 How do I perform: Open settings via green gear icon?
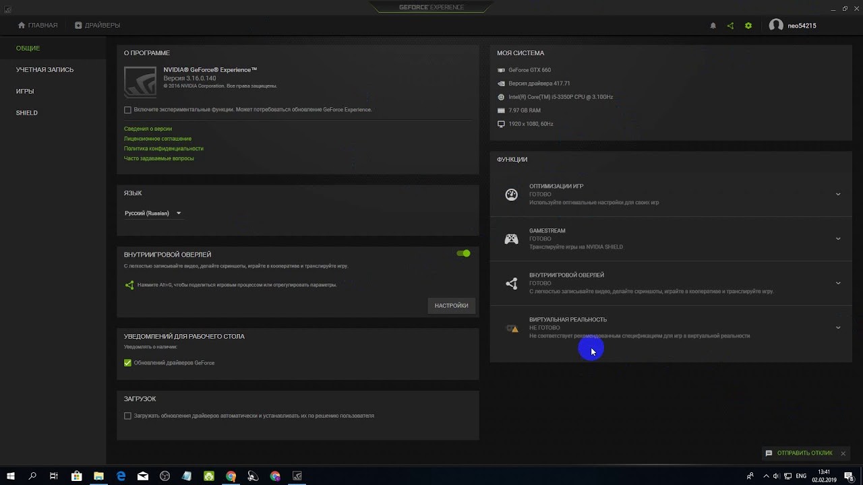748,26
